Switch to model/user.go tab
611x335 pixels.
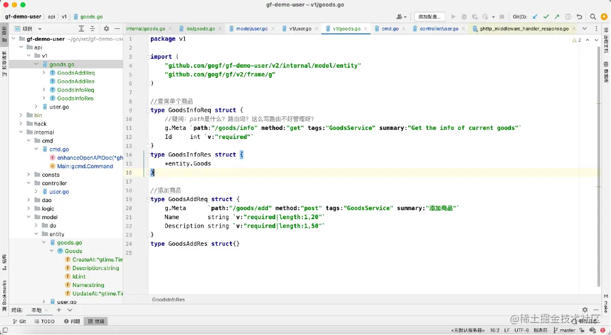(x=252, y=29)
